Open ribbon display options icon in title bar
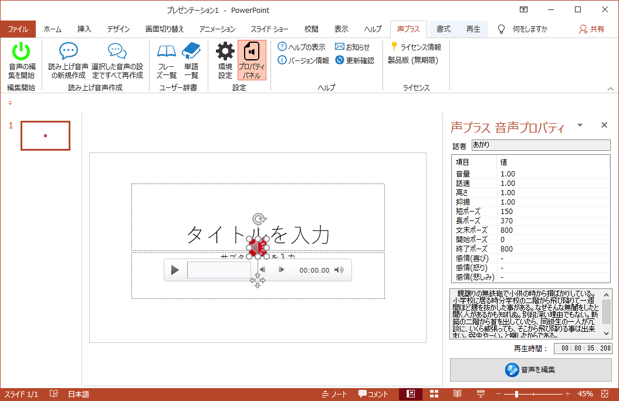The height and width of the screenshot is (401, 619). 523,10
